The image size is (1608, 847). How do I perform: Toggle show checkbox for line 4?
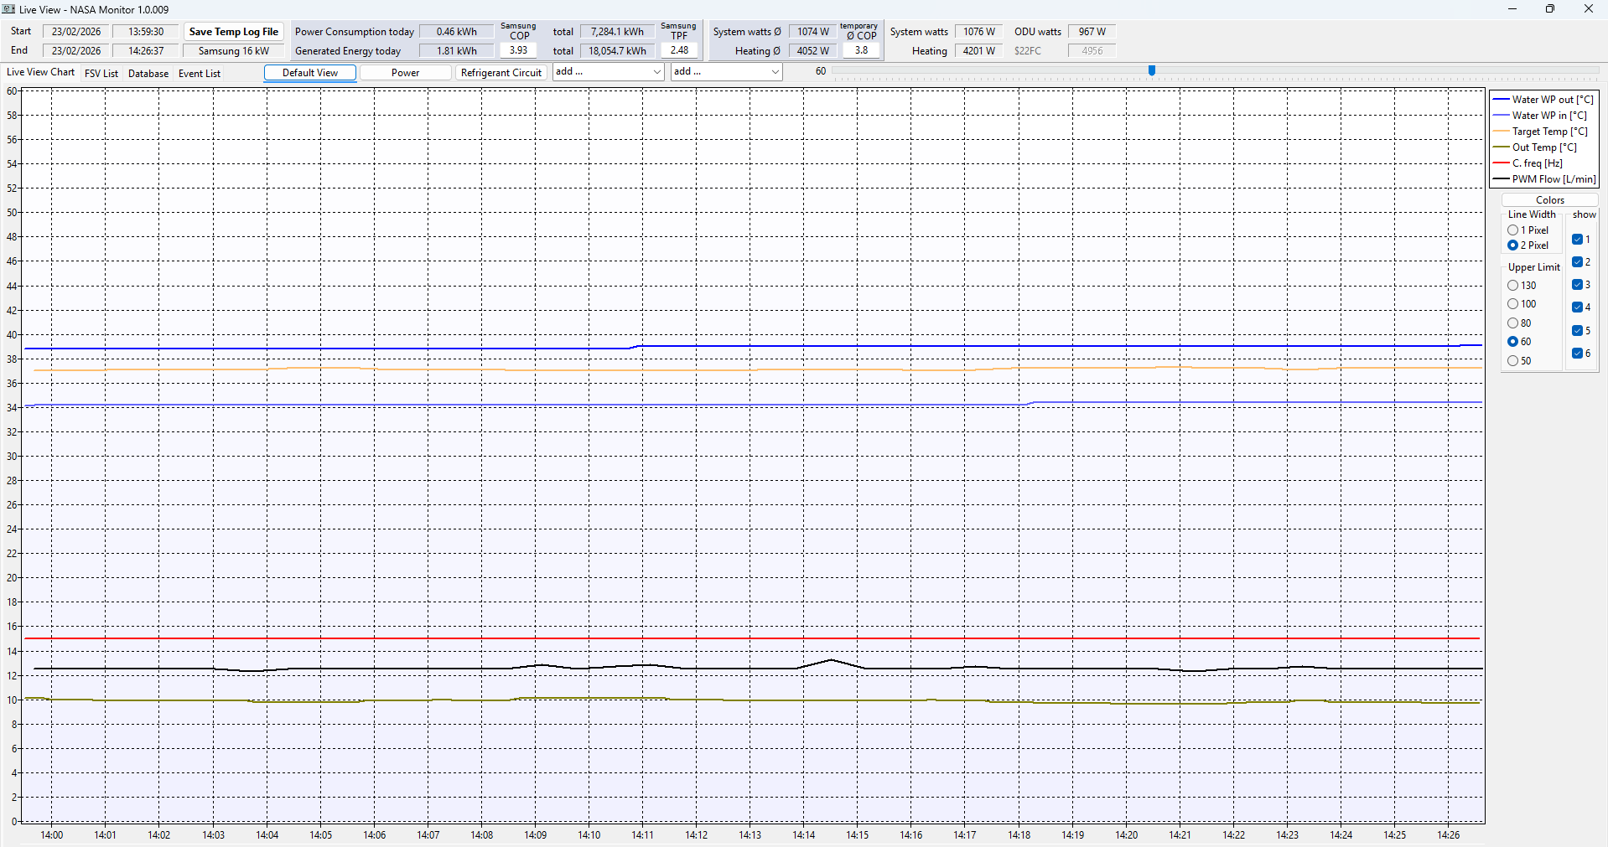tap(1577, 307)
